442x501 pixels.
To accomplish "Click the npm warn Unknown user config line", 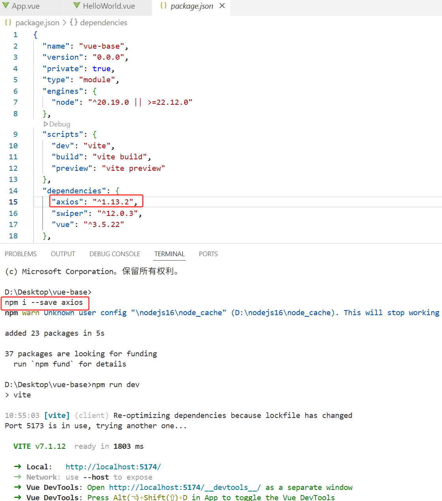I will click(222, 313).
